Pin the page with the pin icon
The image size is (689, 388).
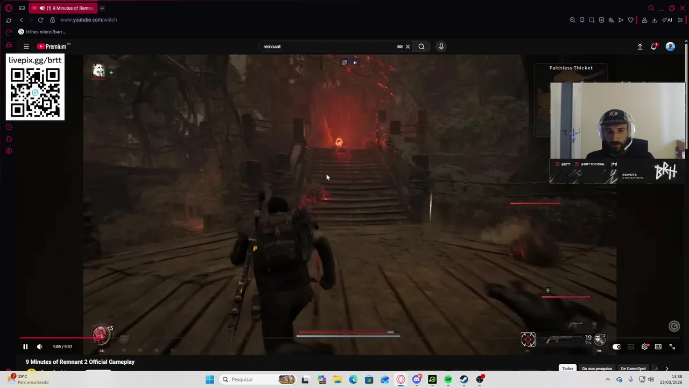tap(582, 20)
